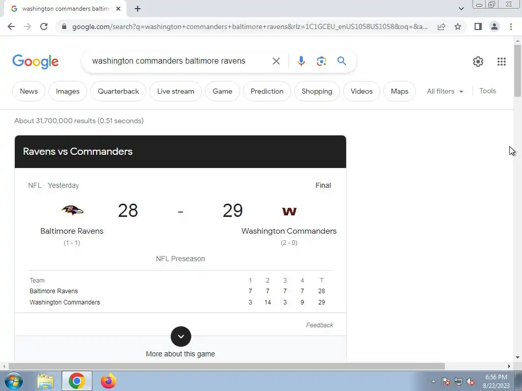Click Commanders second quarter score 14

point(268,302)
